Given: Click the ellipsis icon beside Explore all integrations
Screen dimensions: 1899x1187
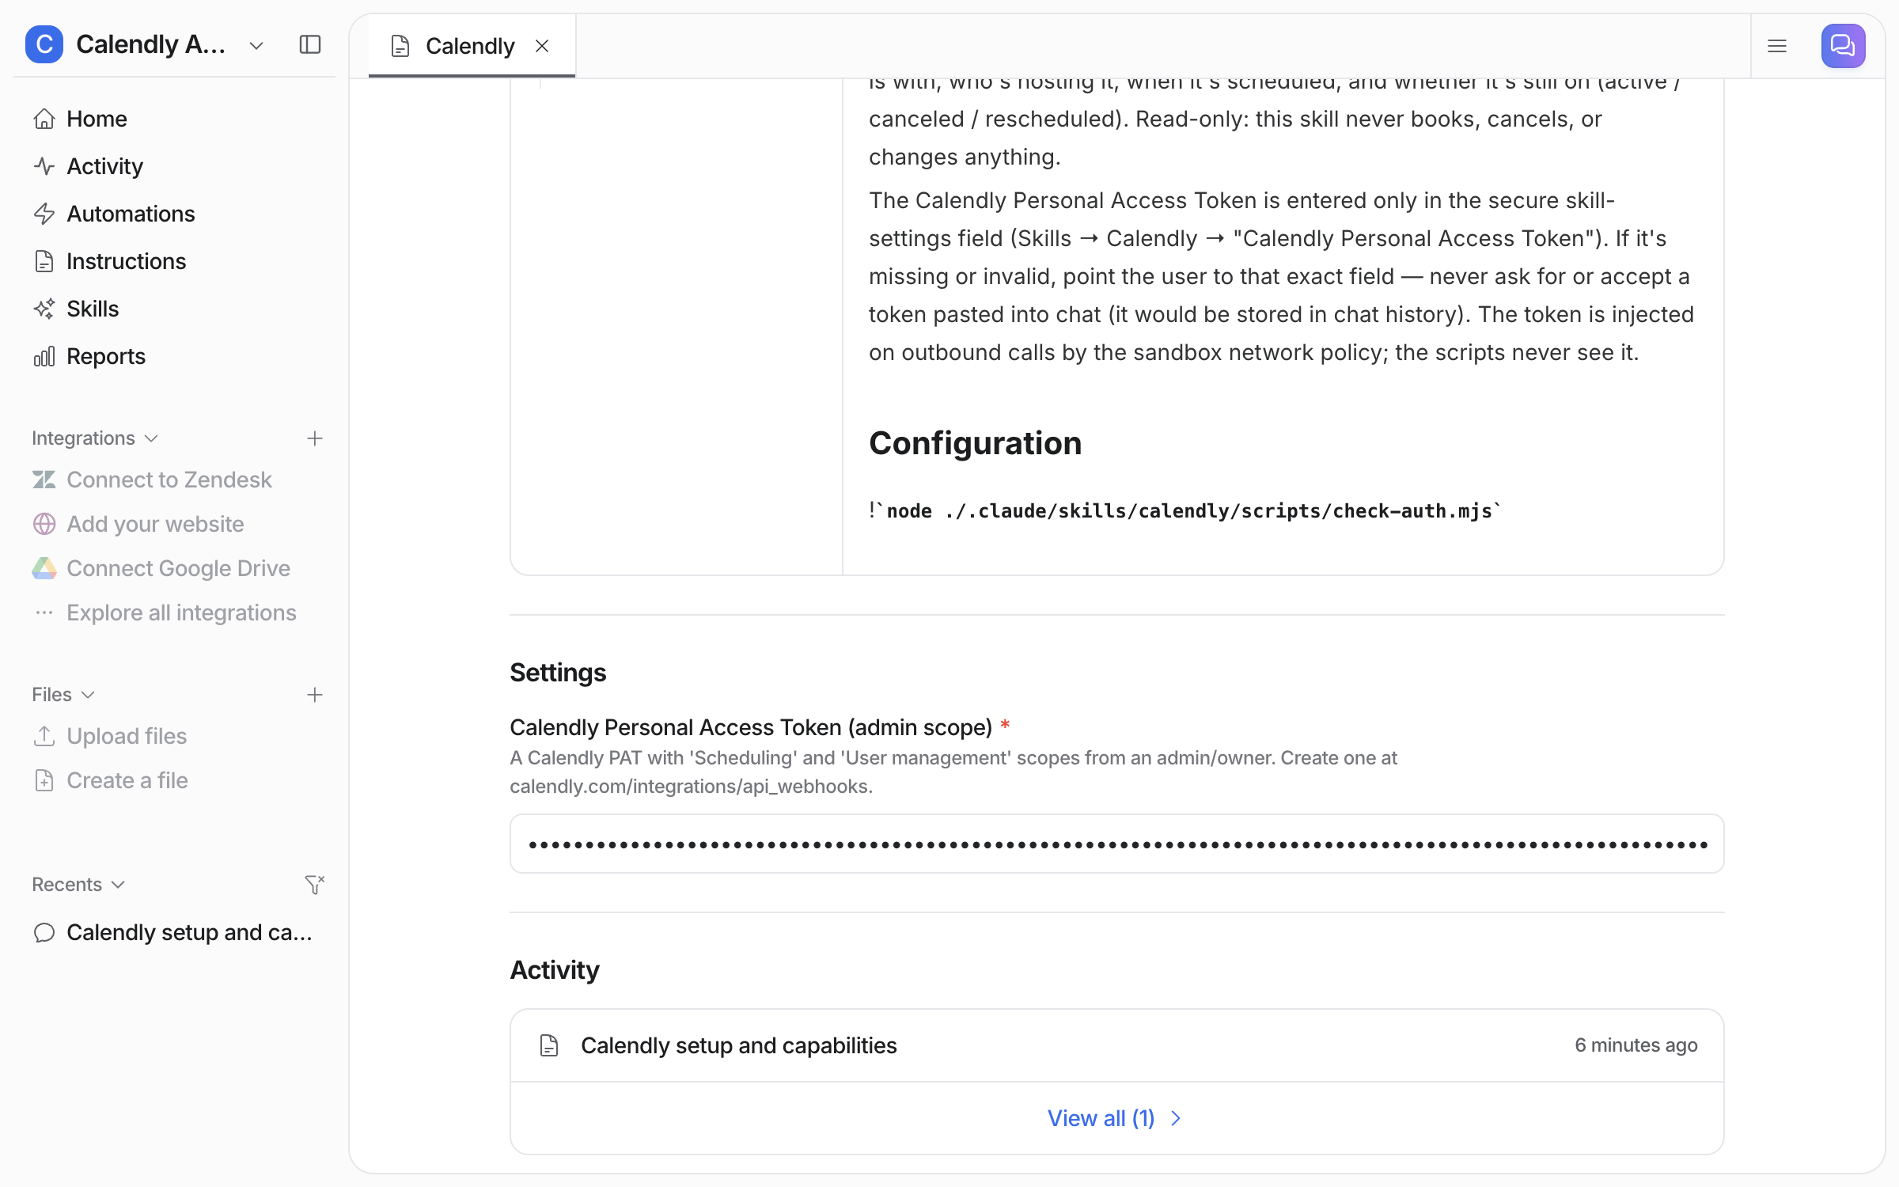Looking at the screenshot, I should (x=44, y=612).
